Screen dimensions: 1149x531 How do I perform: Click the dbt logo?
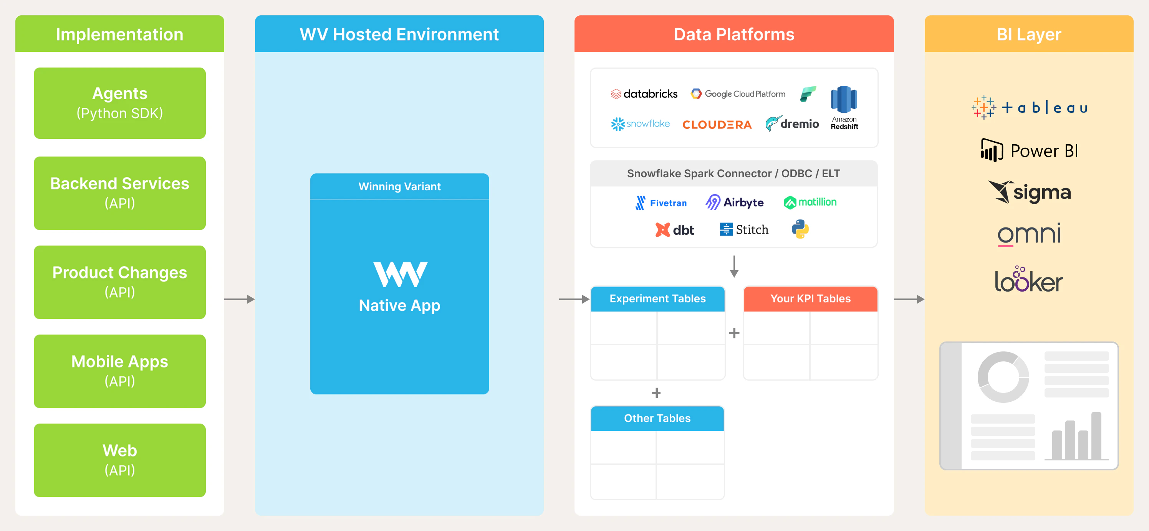(674, 230)
